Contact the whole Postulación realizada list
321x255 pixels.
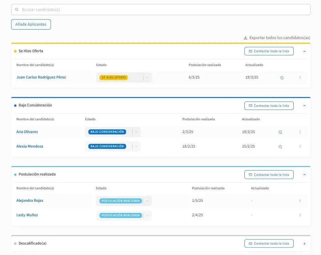tap(269, 174)
